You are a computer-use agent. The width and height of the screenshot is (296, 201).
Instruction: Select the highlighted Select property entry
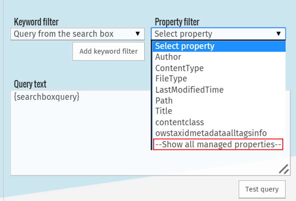tap(219, 46)
